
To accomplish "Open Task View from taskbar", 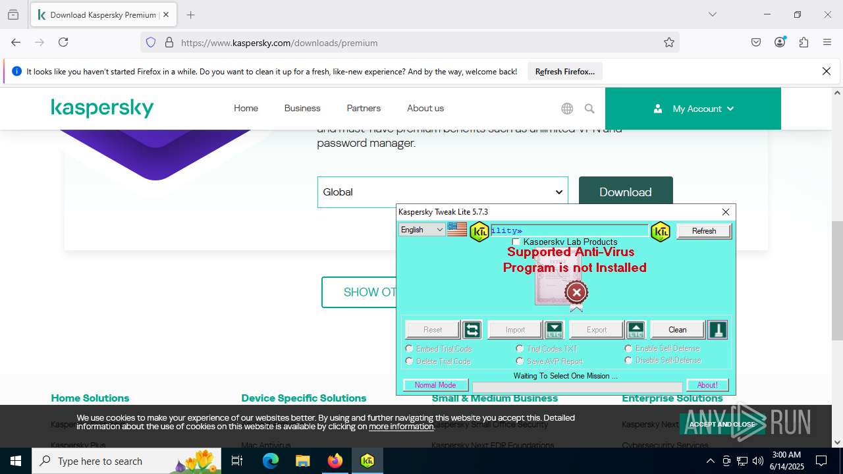I will tap(237, 461).
